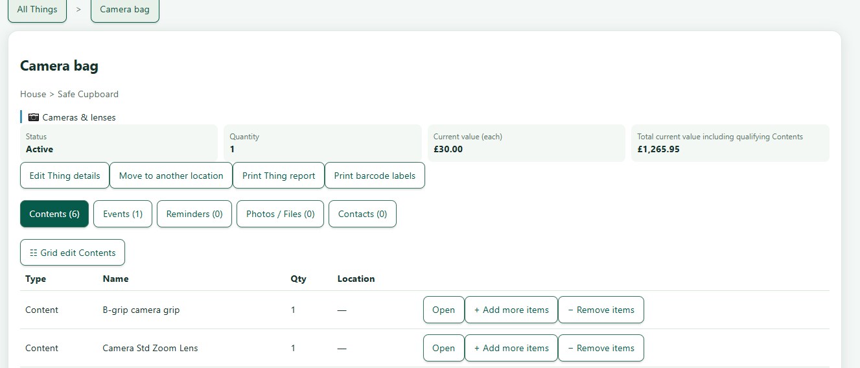Click the Location column header
This screenshot has width=860, height=368.
[x=356, y=279]
